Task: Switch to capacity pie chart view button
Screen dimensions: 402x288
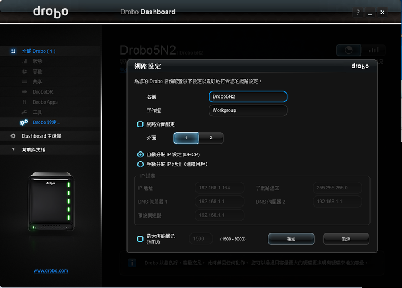Action: pos(348,50)
